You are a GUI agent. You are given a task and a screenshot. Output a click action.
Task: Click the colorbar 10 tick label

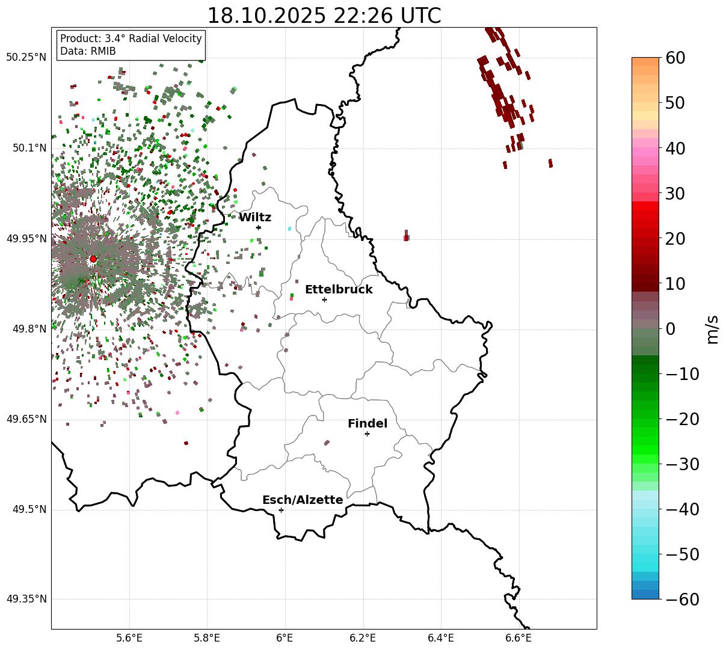(675, 284)
